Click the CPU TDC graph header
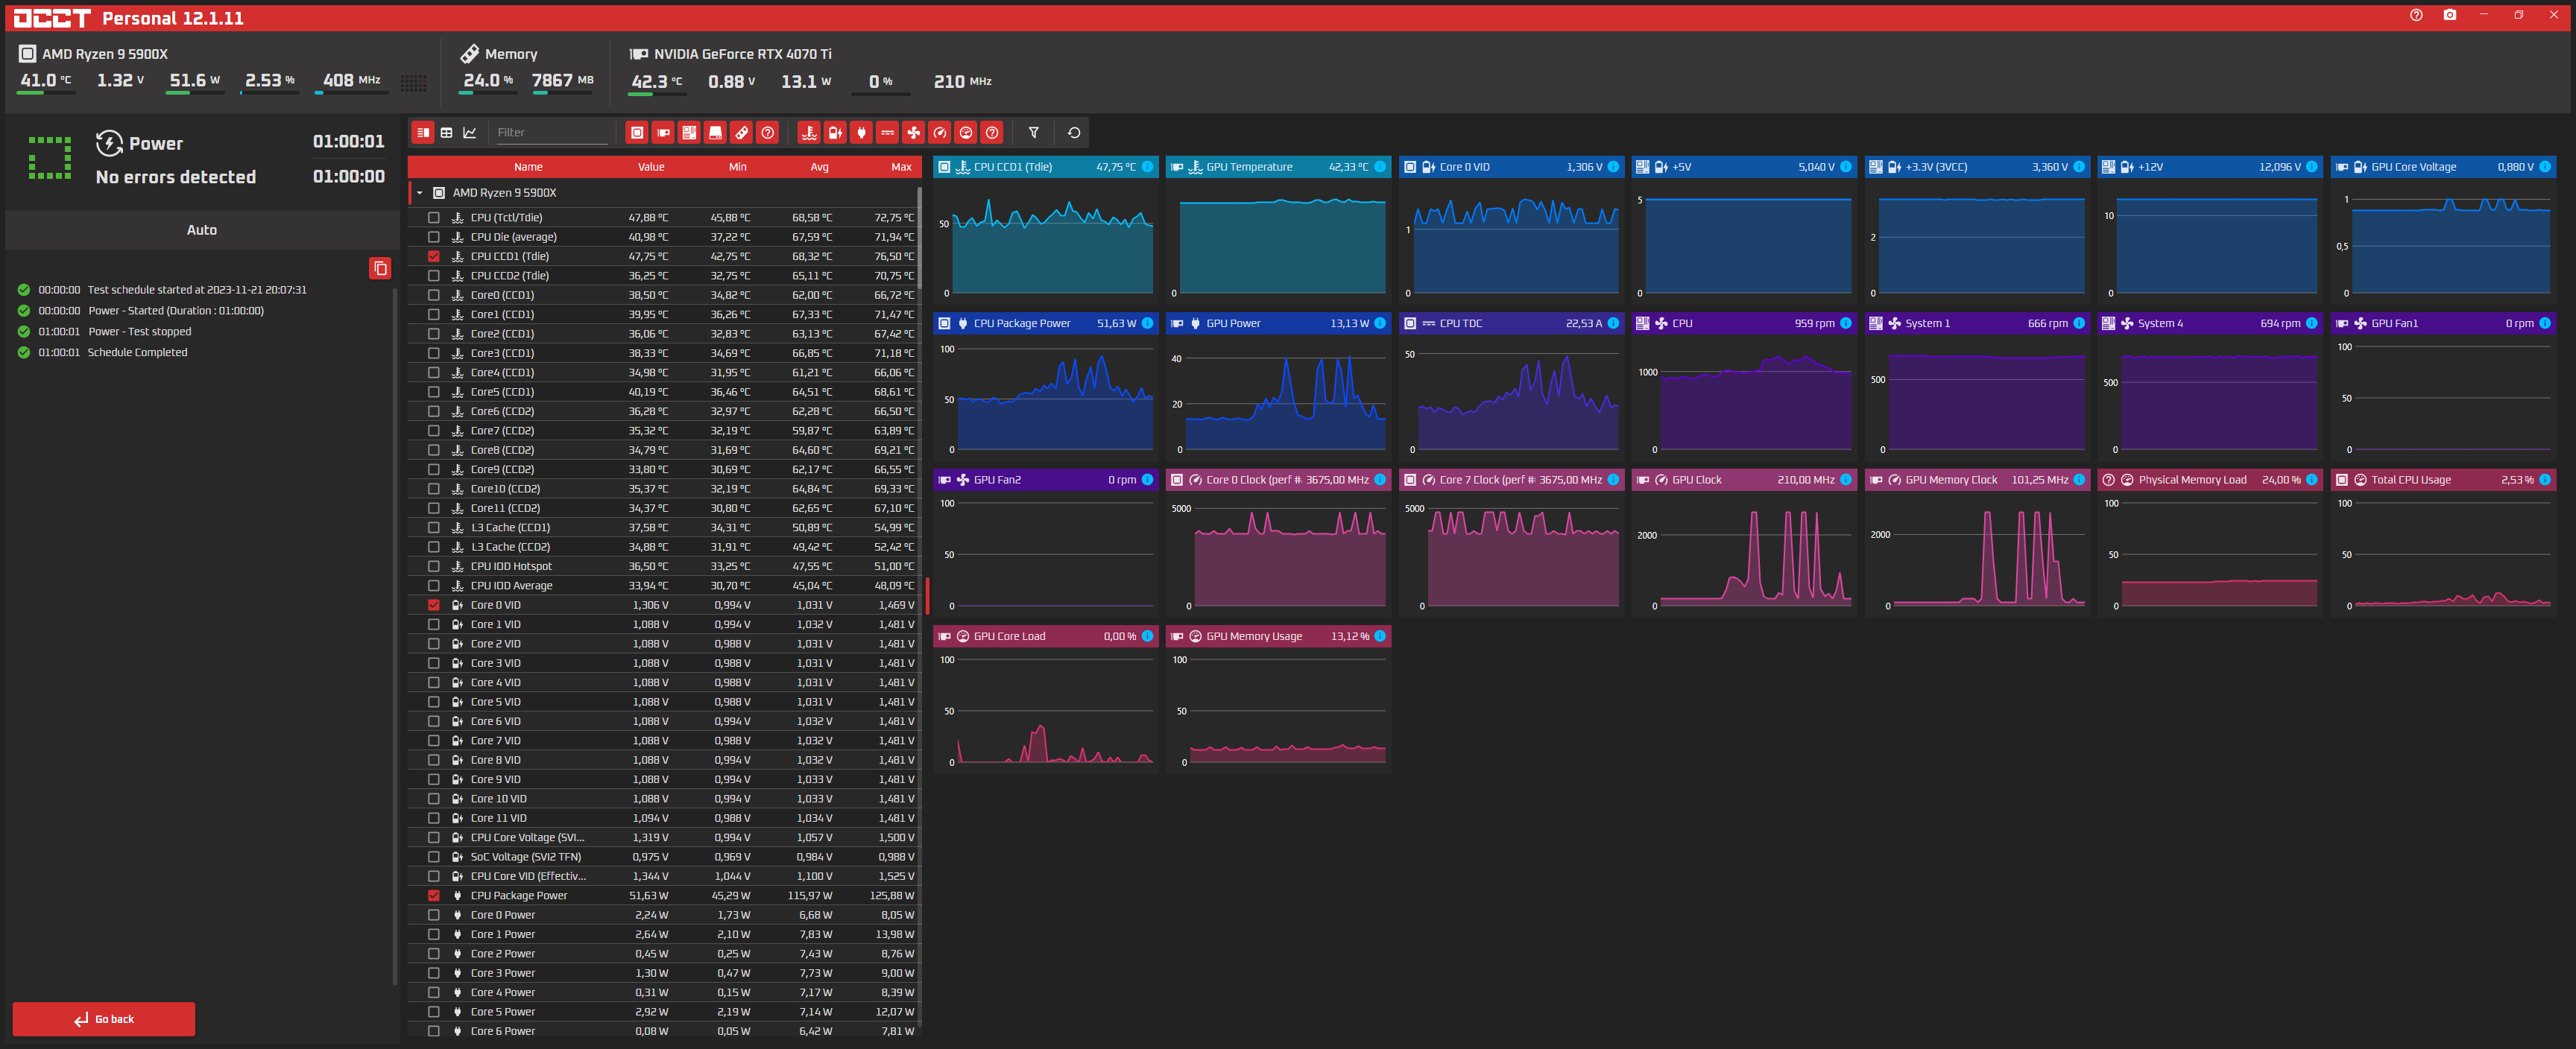 click(1511, 323)
